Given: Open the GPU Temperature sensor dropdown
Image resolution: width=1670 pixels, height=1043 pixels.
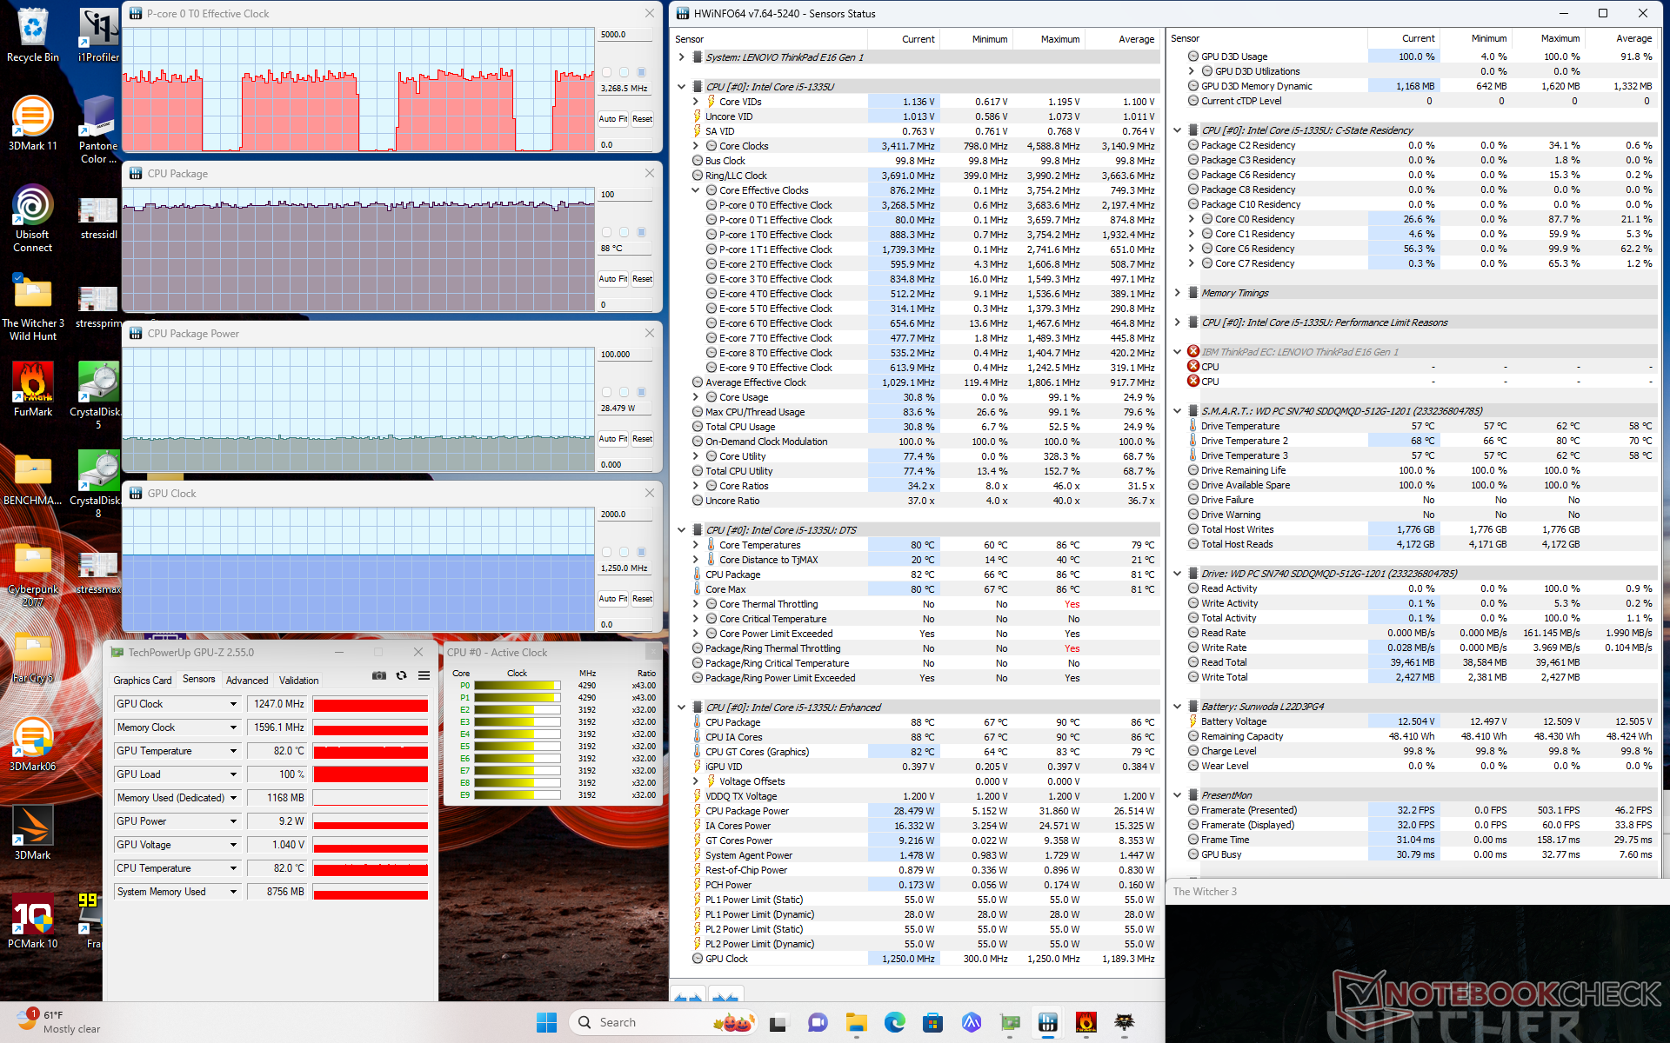Looking at the screenshot, I should pyautogui.click(x=233, y=751).
